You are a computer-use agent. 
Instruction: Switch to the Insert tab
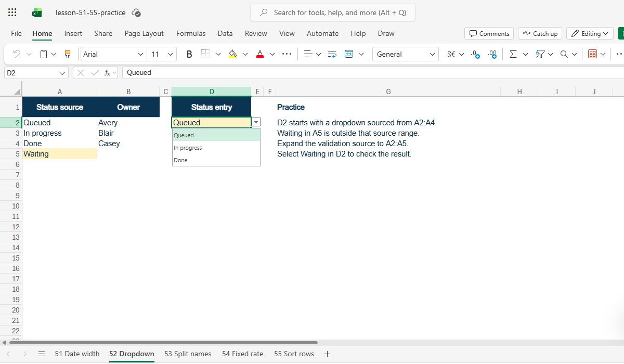coord(73,33)
